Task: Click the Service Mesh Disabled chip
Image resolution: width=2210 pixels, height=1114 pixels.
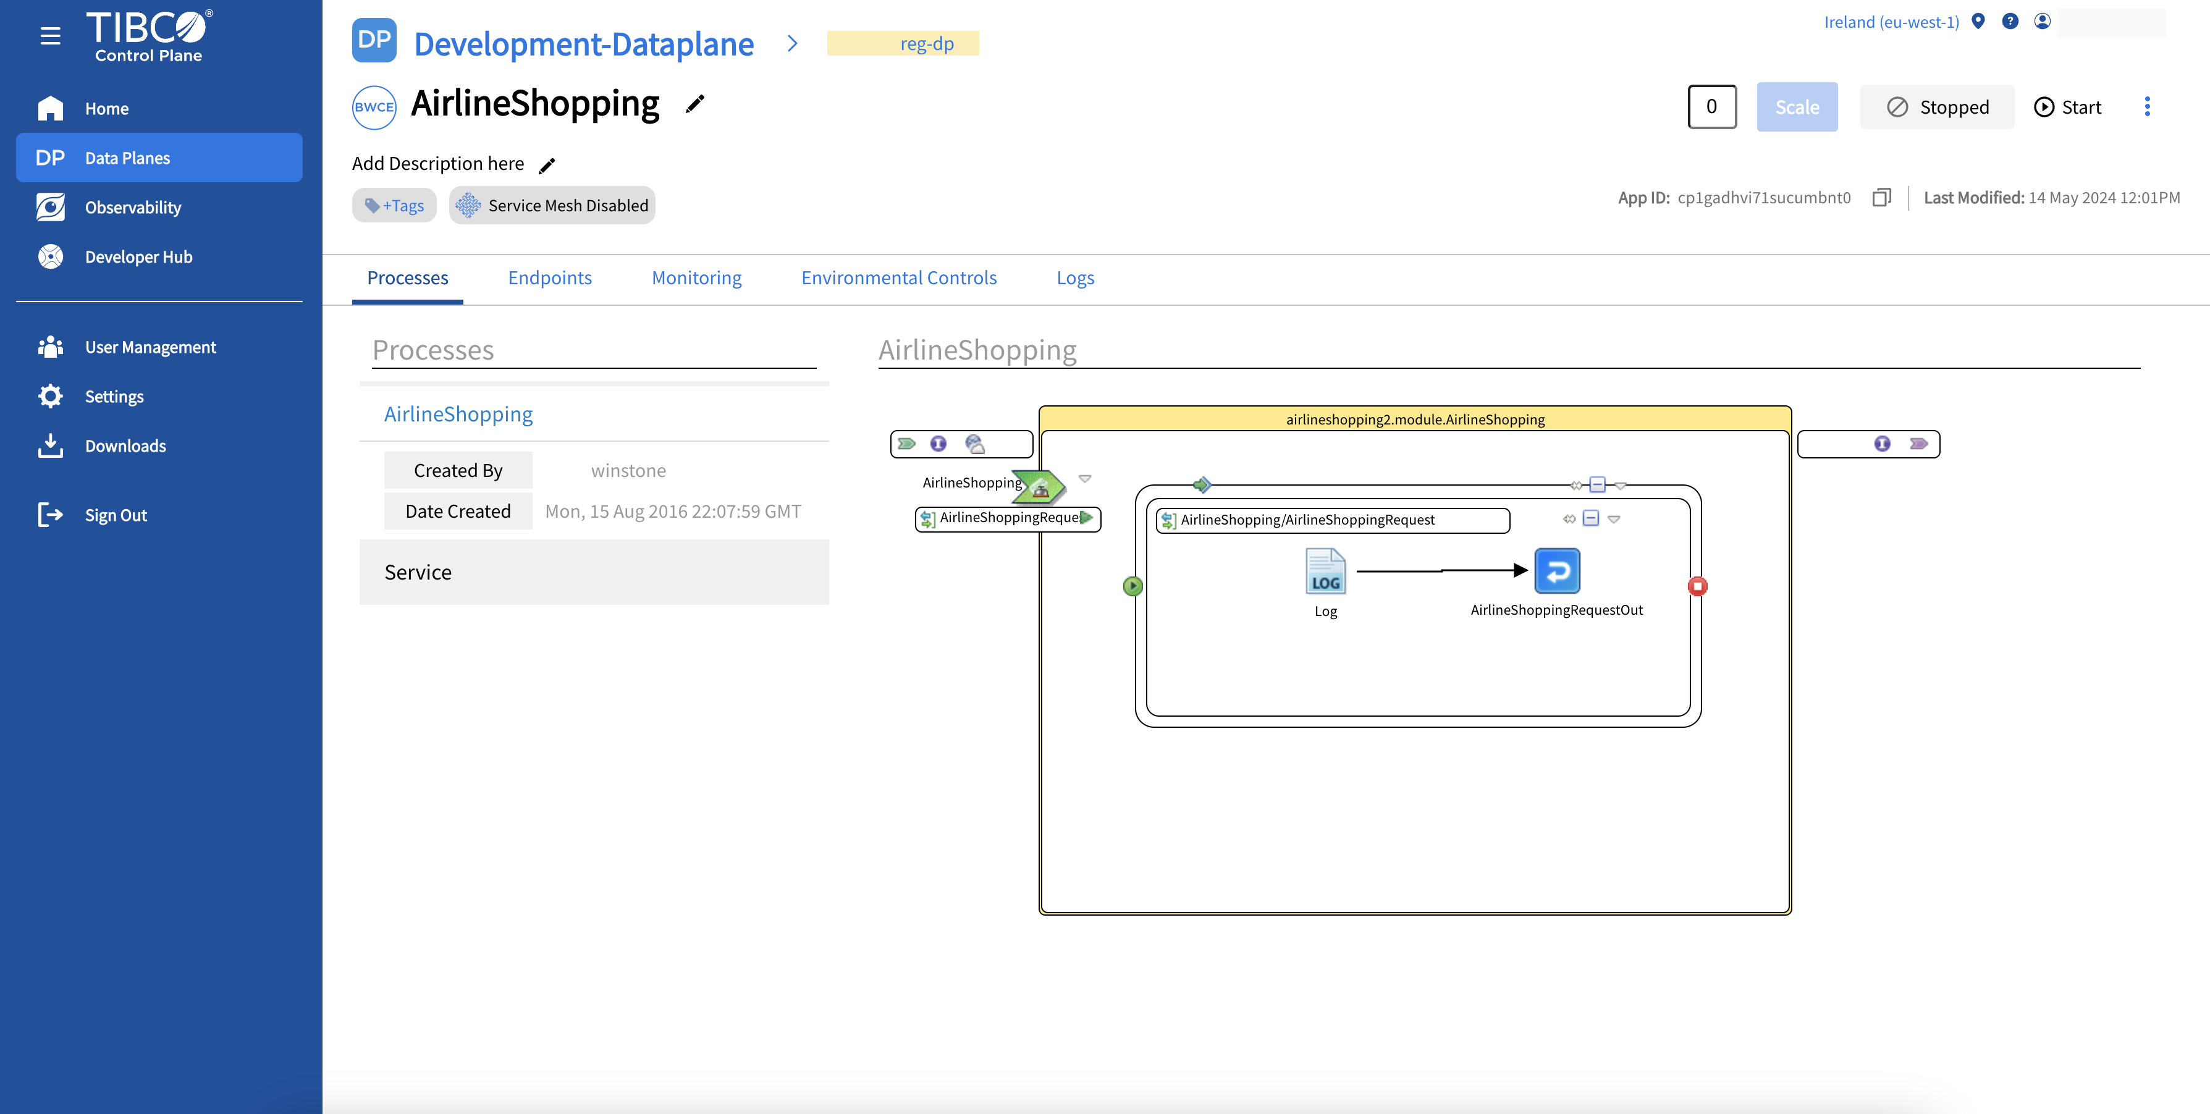Action: click(552, 205)
